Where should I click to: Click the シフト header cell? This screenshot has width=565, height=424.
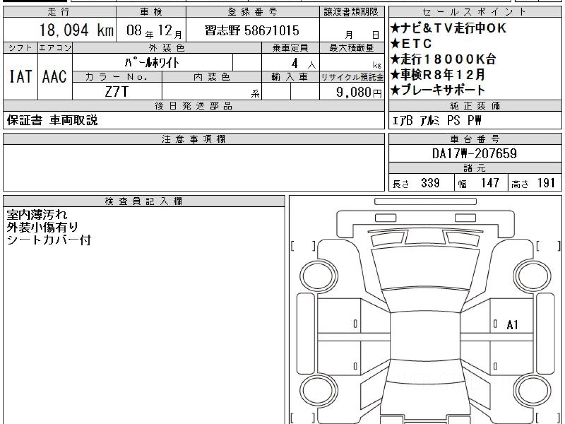pos(20,48)
